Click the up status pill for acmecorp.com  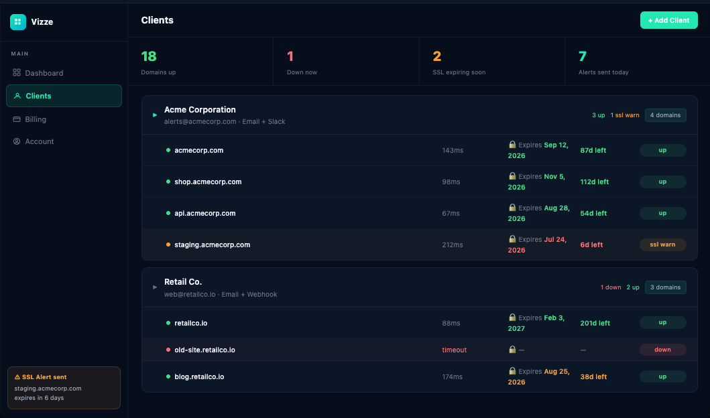[x=662, y=150]
